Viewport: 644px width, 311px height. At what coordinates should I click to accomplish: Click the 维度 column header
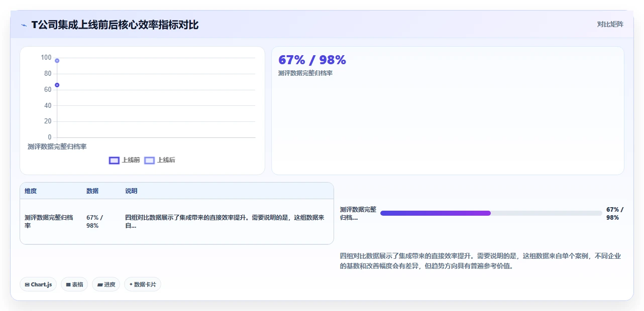(x=31, y=191)
